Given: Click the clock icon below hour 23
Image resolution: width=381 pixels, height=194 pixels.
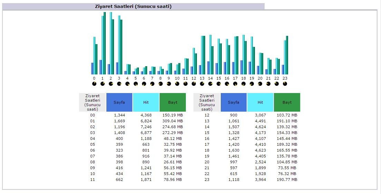Looking at the screenshot, I should click(285, 84).
